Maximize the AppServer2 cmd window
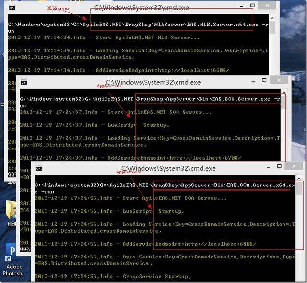The image size is (307, 283). (279, 166)
